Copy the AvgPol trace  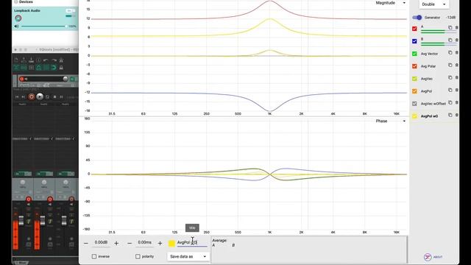[450, 90]
